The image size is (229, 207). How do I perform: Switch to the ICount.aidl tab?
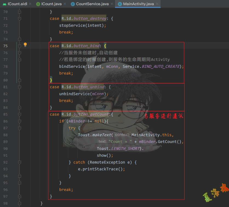(17, 4)
